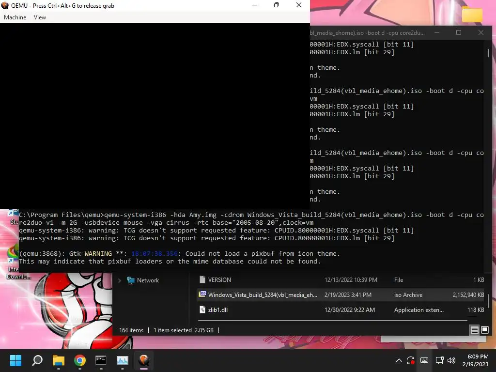
Task: Click the 2/19/2023 3:41 PM date cell
Action: click(348, 295)
